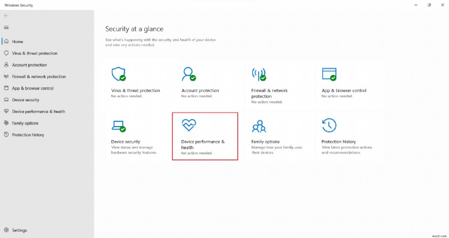Click the large antenna icon for Firewall & network protection
This screenshot has width=449, height=238.
tap(259, 74)
